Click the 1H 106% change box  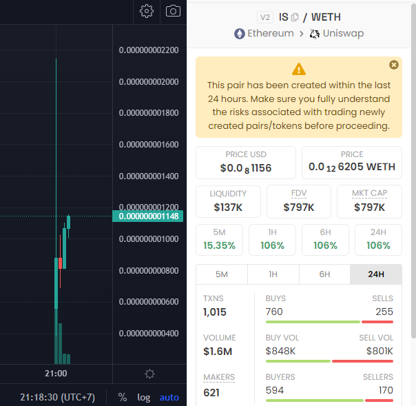[272, 240]
